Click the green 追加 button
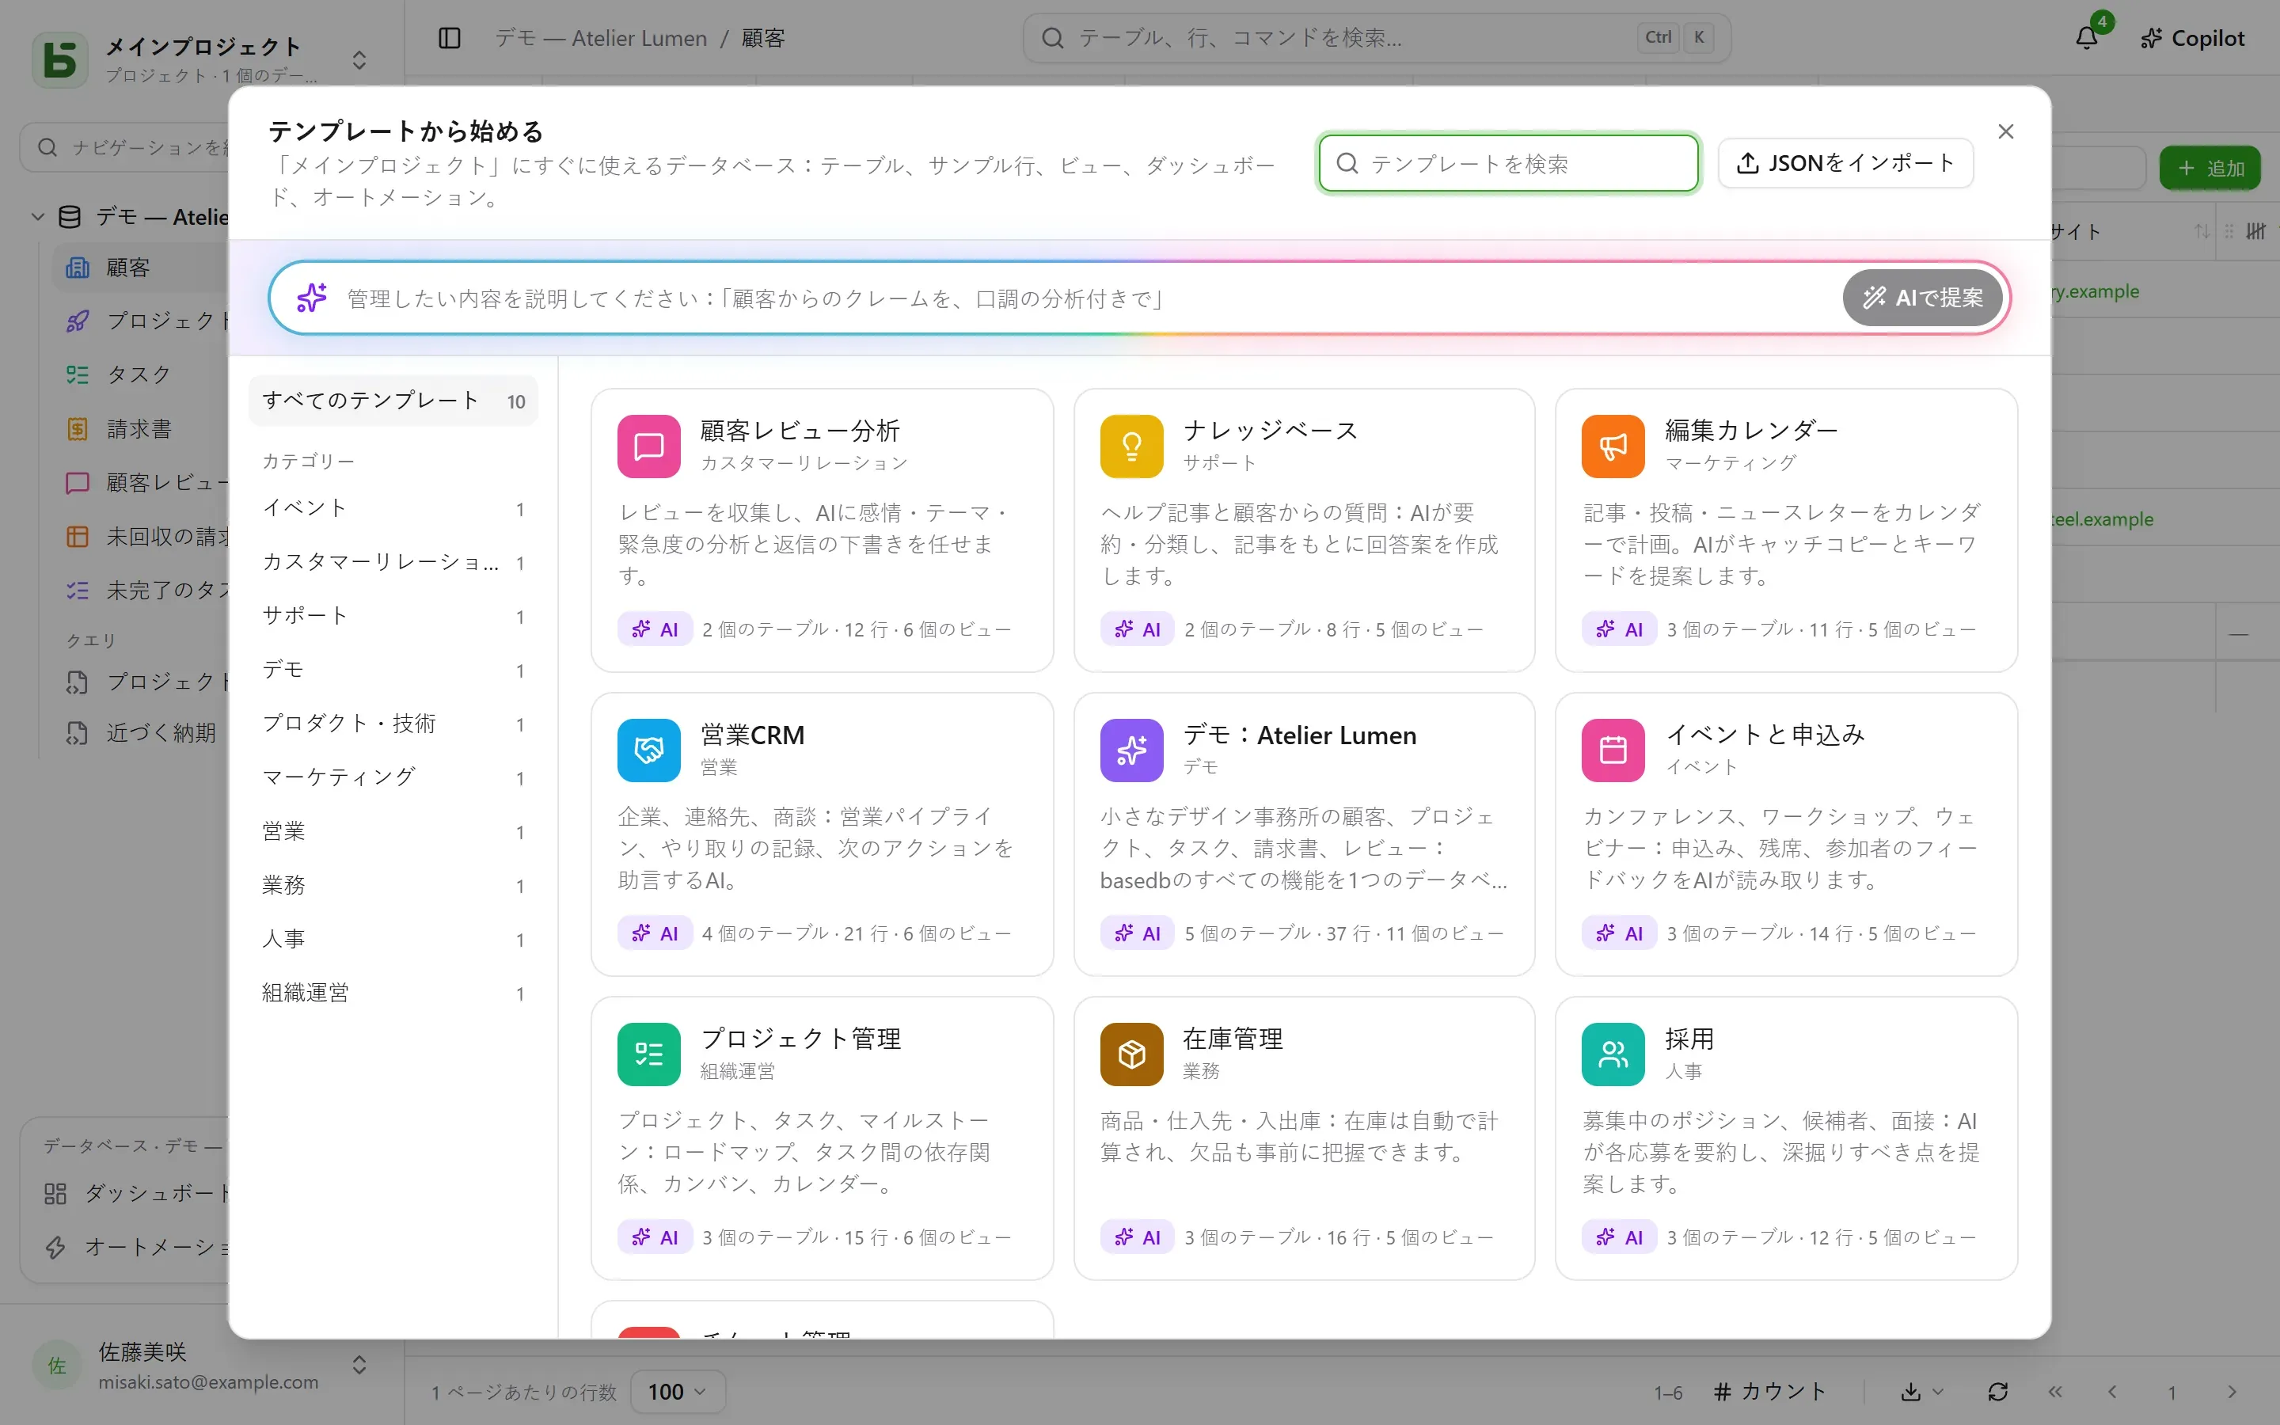 2210,168
